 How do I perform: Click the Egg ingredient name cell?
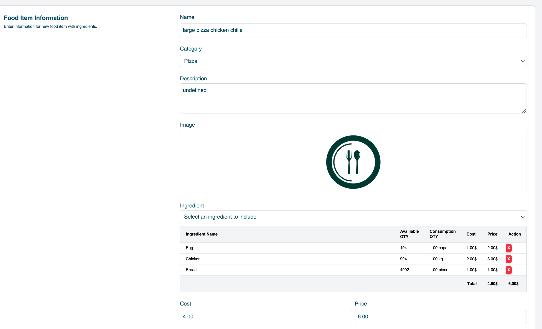pos(189,248)
